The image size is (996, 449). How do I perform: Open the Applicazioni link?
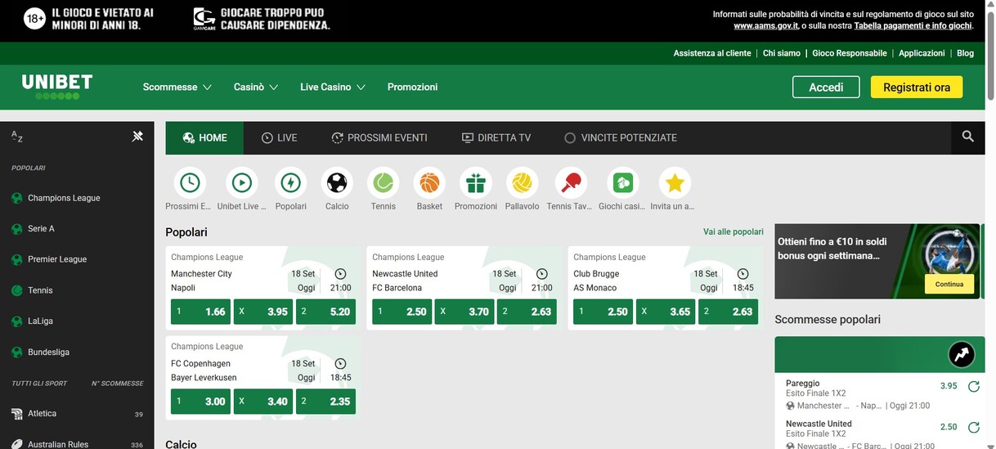click(922, 53)
